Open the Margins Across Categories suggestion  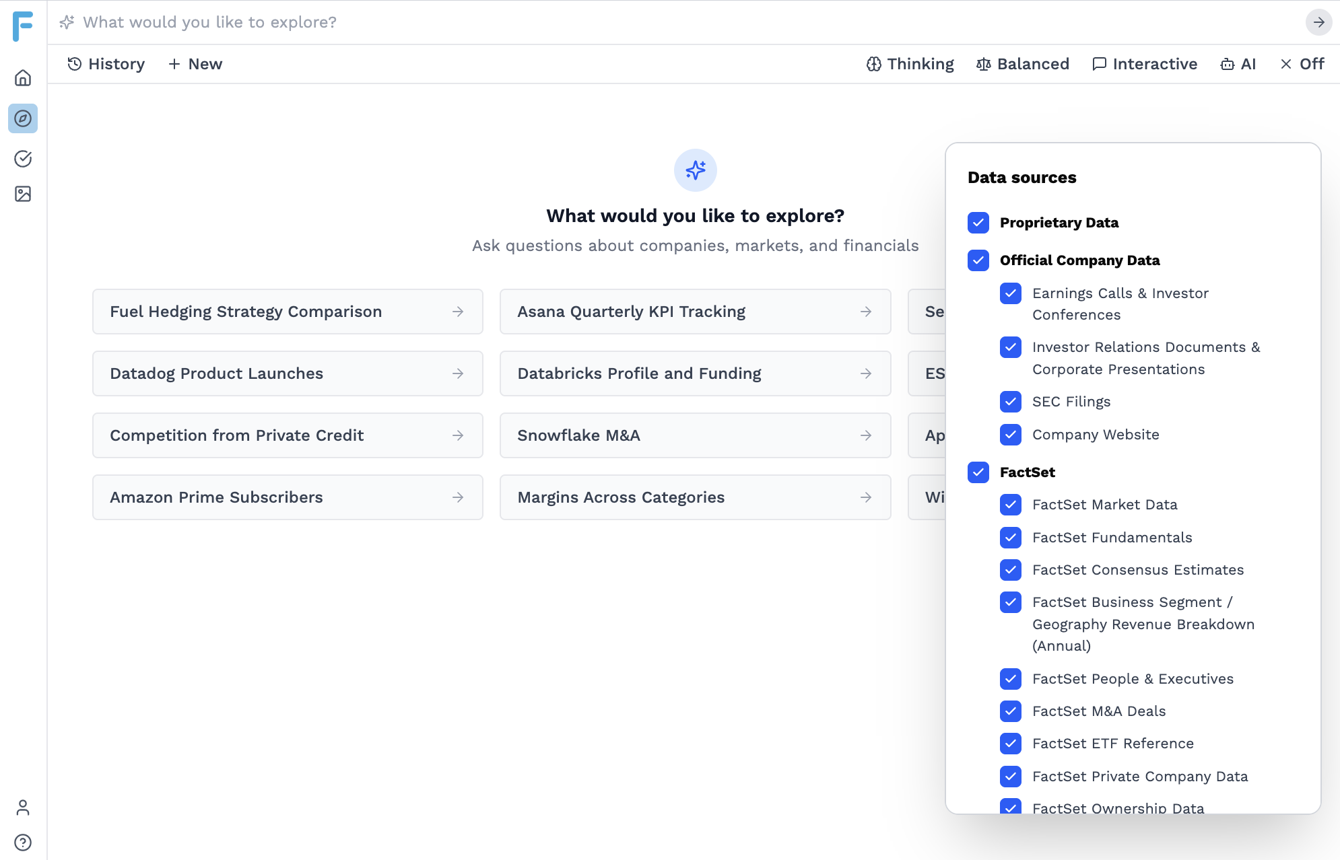(696, 497)
